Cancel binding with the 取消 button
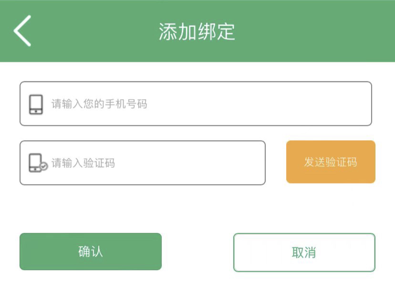The image size is (395, 301). [x=304, y=252]
